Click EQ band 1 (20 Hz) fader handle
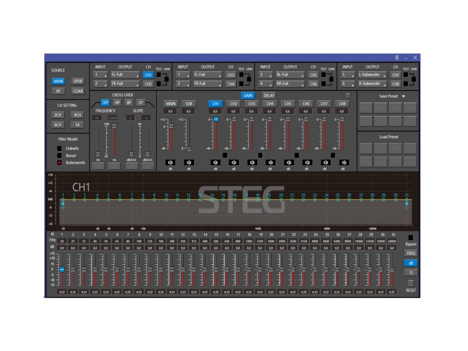The height and width of the screenshot is (351, 468). pyautogui.click(x=62, y=270)
